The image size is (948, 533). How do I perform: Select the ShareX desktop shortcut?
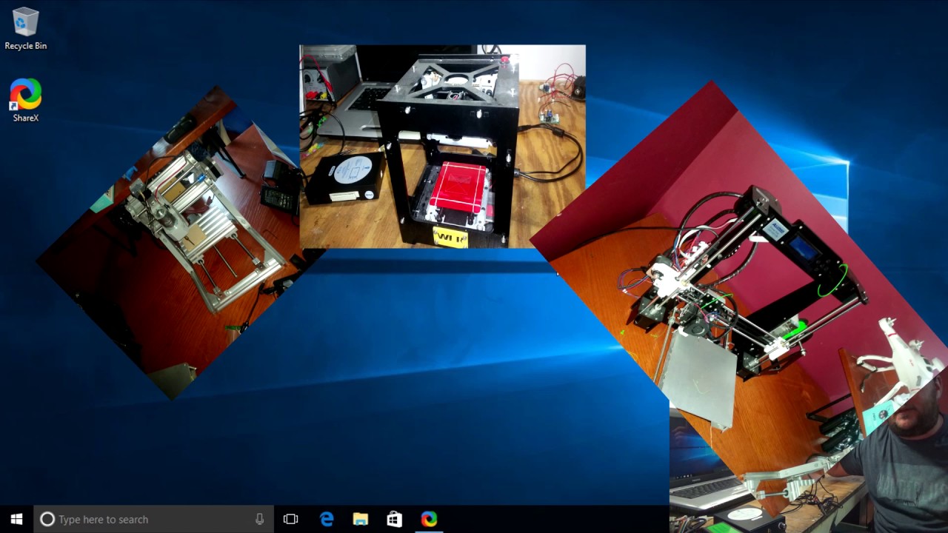(25, 100)
